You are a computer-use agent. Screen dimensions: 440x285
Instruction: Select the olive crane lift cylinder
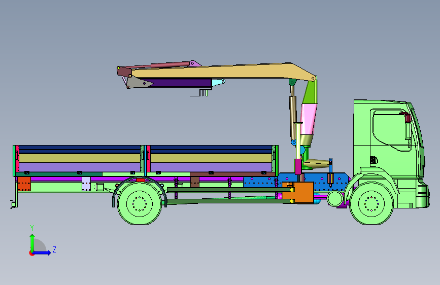(x=293, y=117)
